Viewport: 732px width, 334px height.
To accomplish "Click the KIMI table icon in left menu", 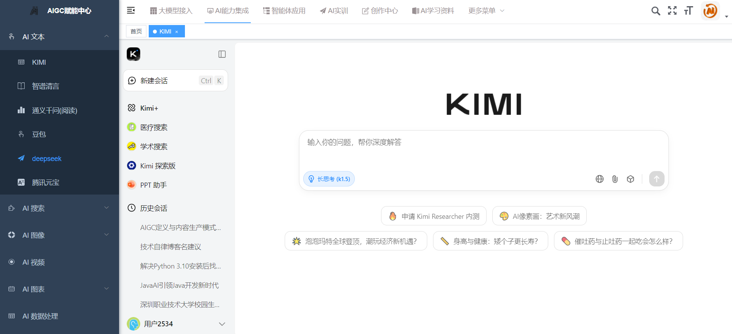I will [21, 62].
